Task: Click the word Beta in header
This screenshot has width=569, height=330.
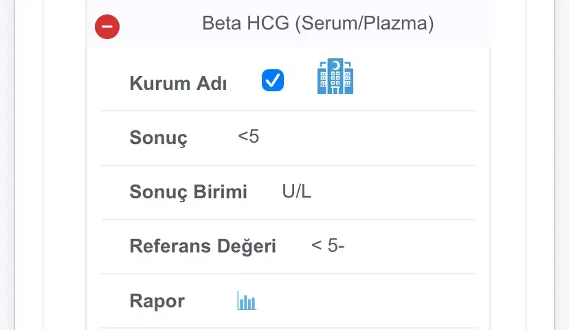Action: (222, 23)
